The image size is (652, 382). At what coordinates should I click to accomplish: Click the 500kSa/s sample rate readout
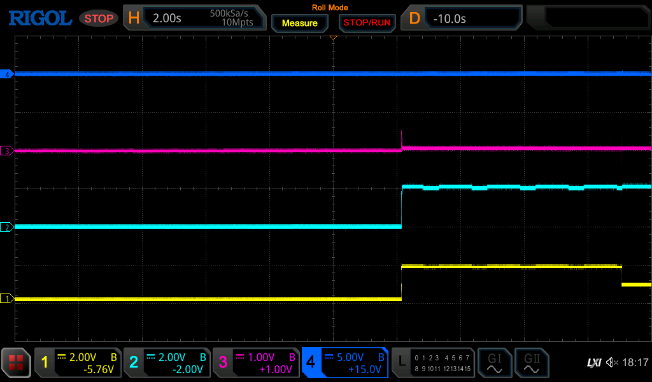(x=229, y=13)
